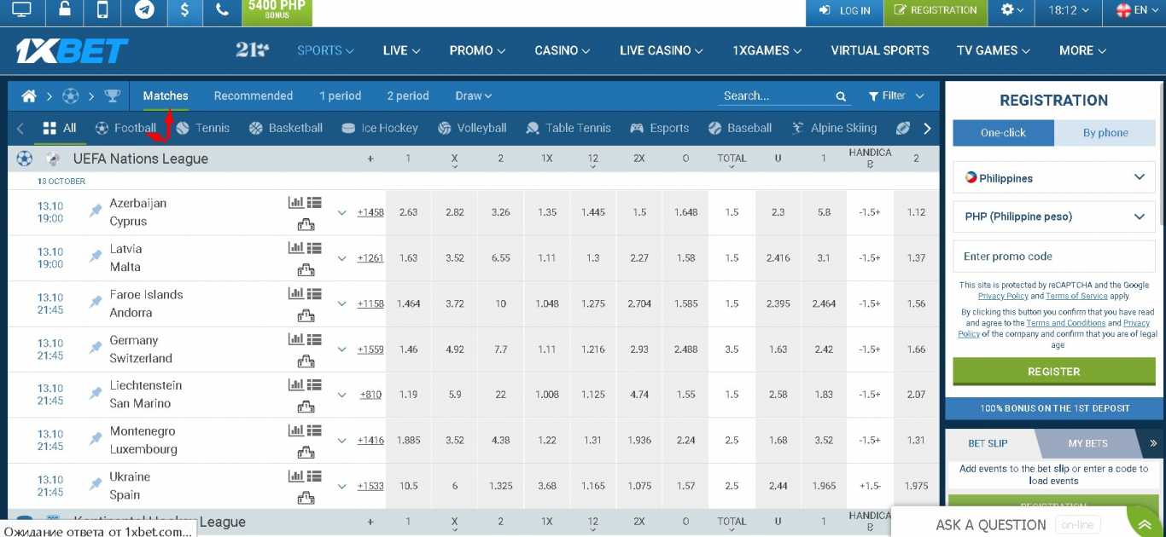The image size is (1166, 537).
Task: Click field icon under Montenegro vs Luxembourg
Action: pyautogui.click(x=306, y=453)
